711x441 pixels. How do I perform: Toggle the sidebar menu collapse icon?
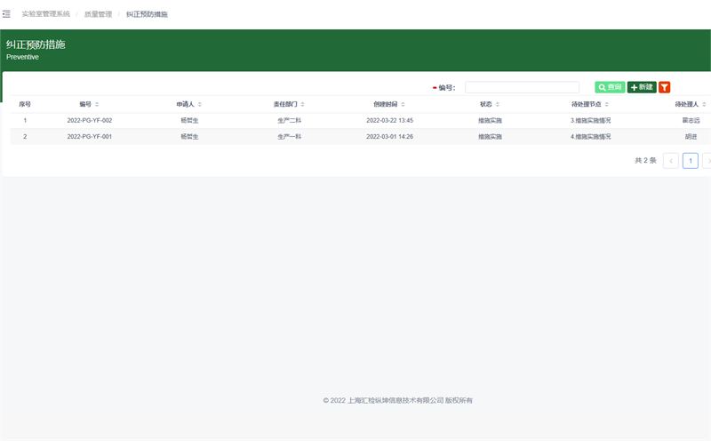pyautogui.click(x=7, y=14)
